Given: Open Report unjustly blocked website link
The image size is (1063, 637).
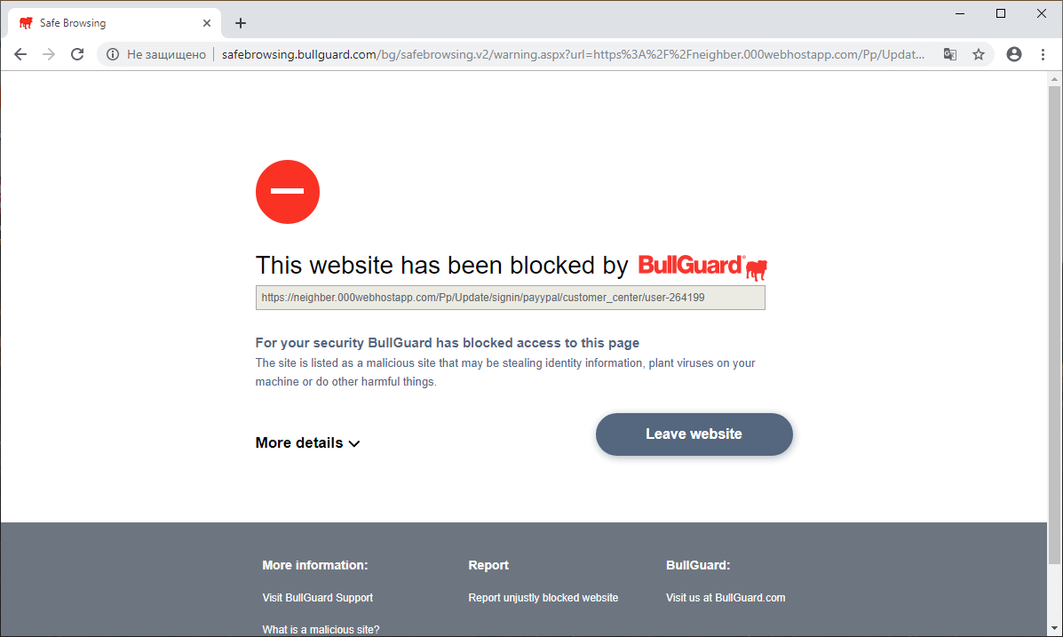Looking at the screenshot, I should 543,598.
